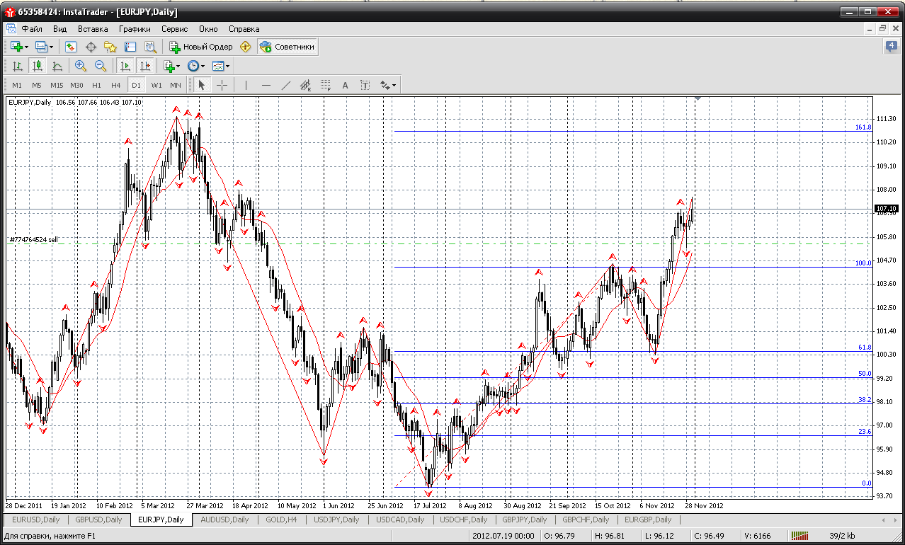Image resolution: width=905 pixels, height=545 pixels.
Task: Open the Data Window crosshair icon
Action: click(91, 47)
